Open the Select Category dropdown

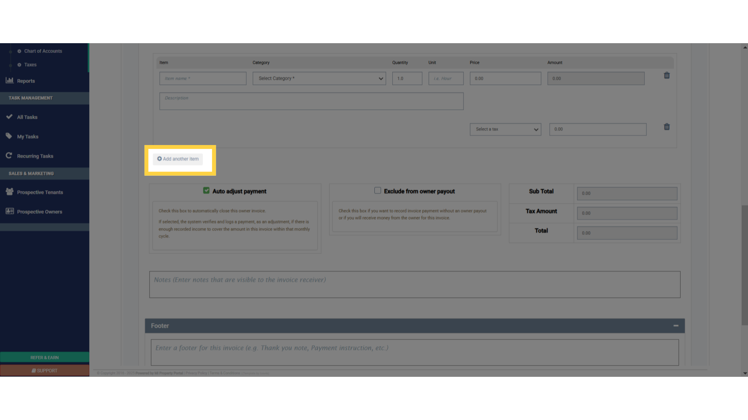319,79
